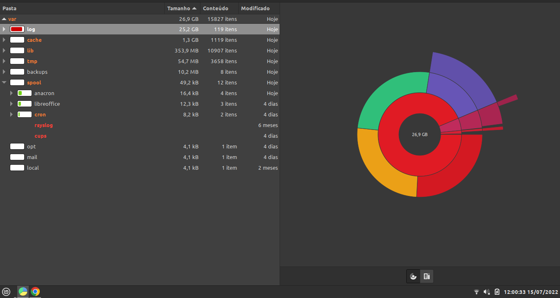560x298 pixels.
Task: Click the Conteúdo column header
Action: [215, 8]
